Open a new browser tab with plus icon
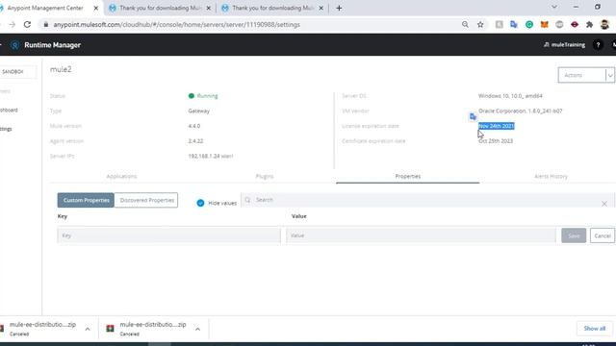This screenshot has width=616, height=346. click(x=339, y=8)
